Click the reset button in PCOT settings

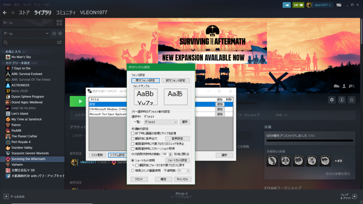[139, 179]
